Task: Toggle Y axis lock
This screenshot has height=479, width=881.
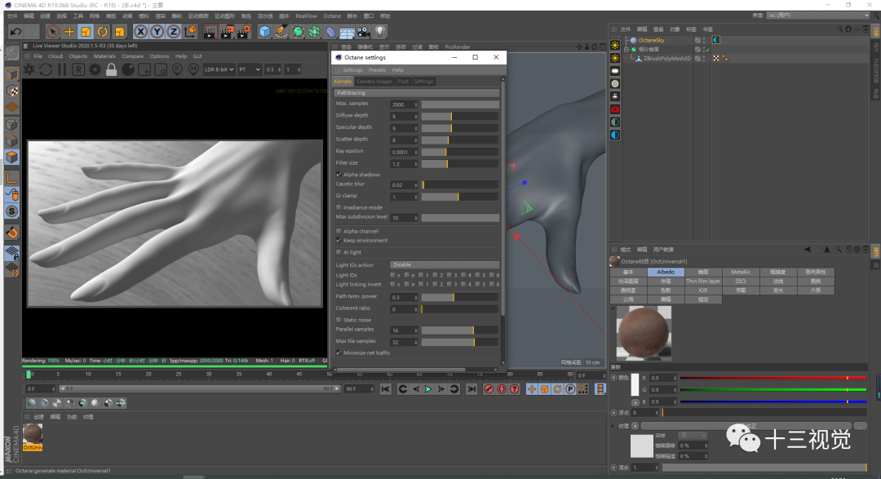Action: (157, 32)
